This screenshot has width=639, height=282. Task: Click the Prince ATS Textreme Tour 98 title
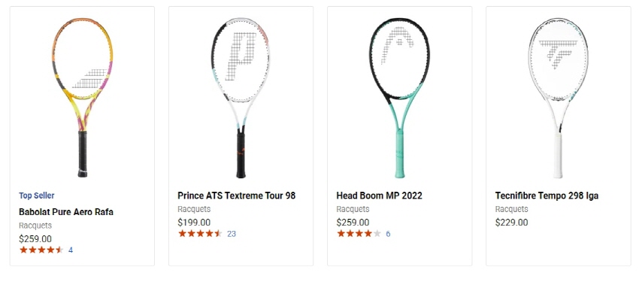tap(236, 196)
